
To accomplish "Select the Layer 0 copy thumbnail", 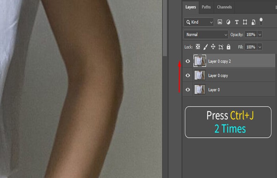I will (200, 75).
